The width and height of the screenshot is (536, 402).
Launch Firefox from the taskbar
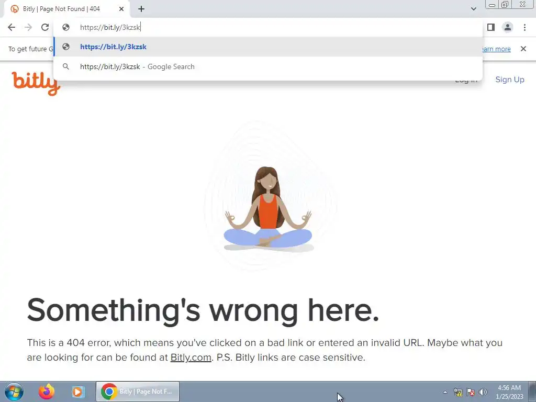click(x=47, y=392)
